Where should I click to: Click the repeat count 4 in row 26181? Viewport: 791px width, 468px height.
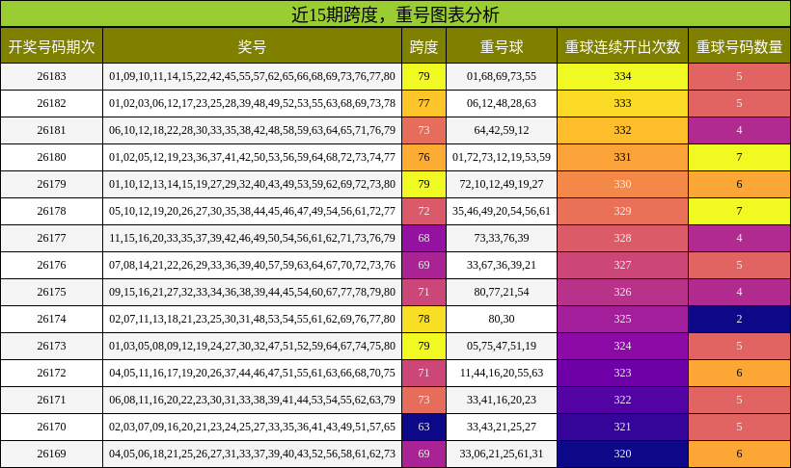click(x=740, y=130)
